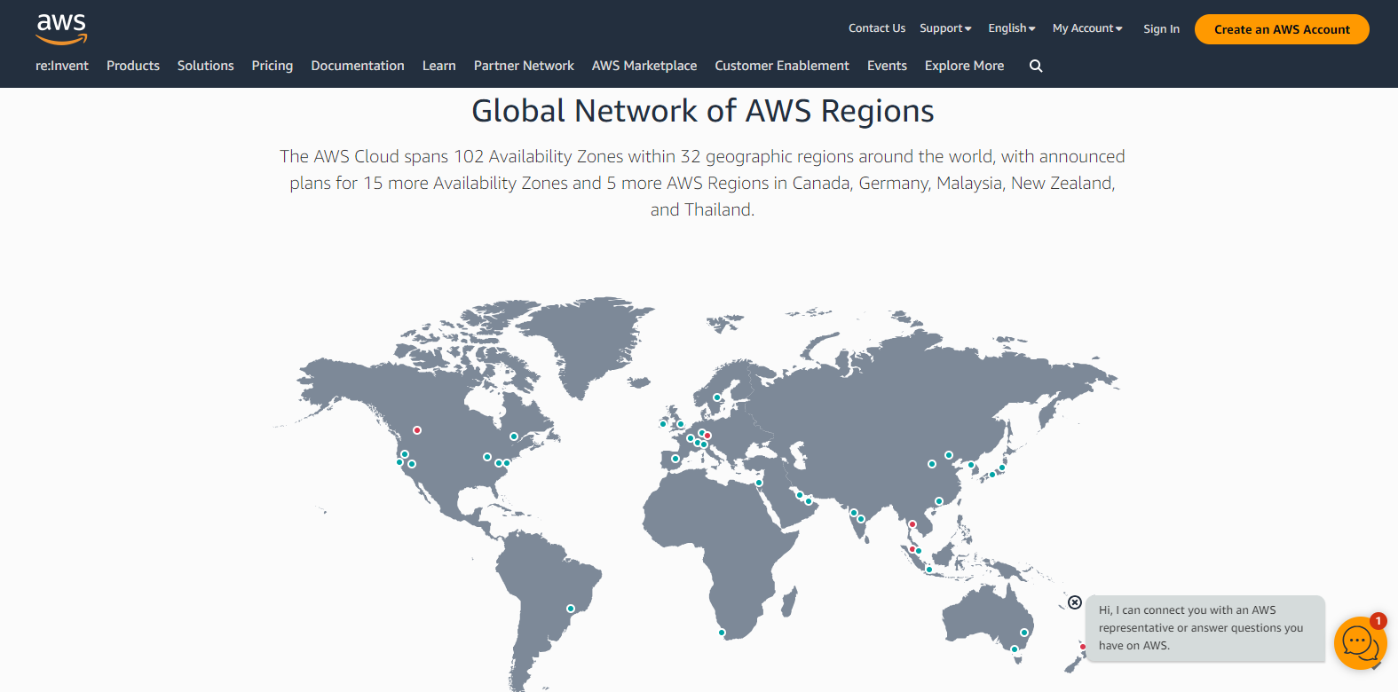
Task: Open the Learn menu
Action: [x=439, y=66]
